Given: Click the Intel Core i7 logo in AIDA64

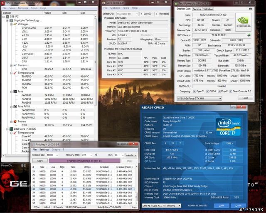Looking at the screenshot, I should [x=229, y=126].
